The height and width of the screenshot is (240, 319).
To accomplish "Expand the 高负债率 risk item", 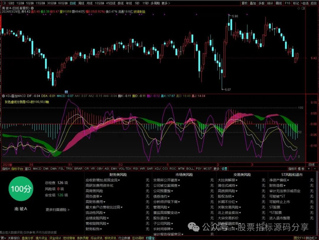I will click(94, 196).
